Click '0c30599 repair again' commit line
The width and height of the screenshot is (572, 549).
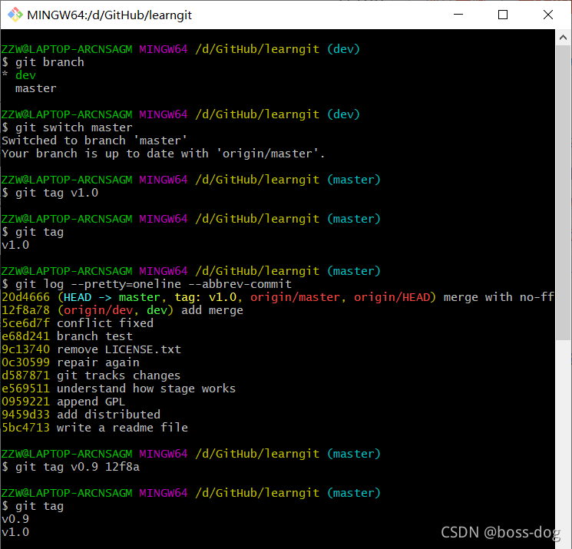click(x=71, y=362)
